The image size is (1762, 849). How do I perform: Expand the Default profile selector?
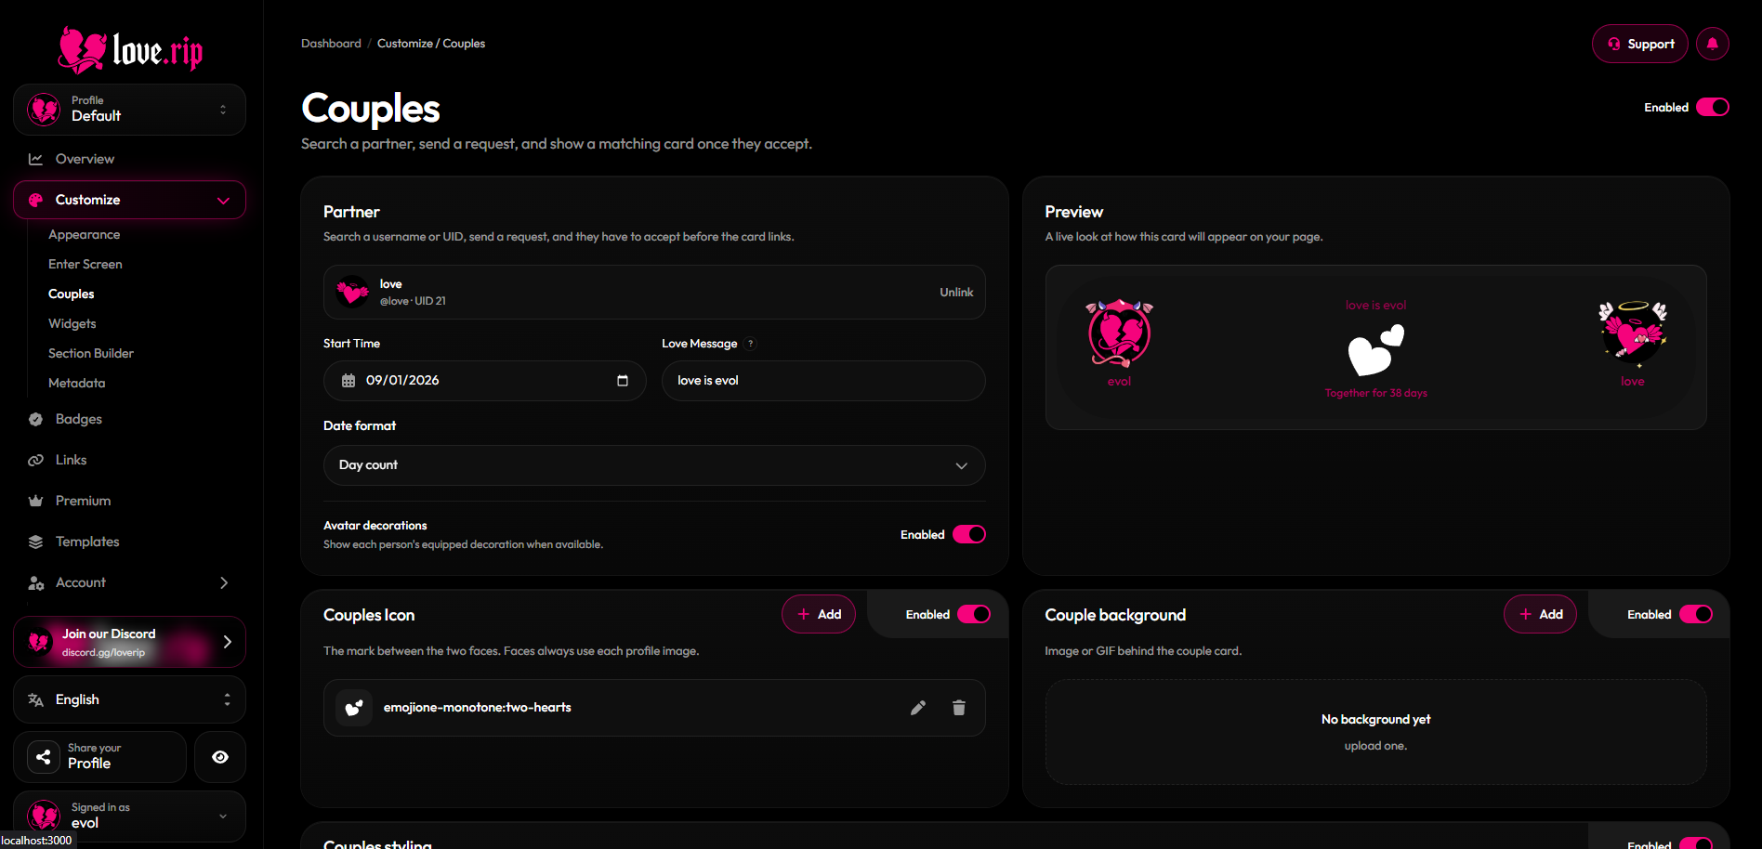129,110
